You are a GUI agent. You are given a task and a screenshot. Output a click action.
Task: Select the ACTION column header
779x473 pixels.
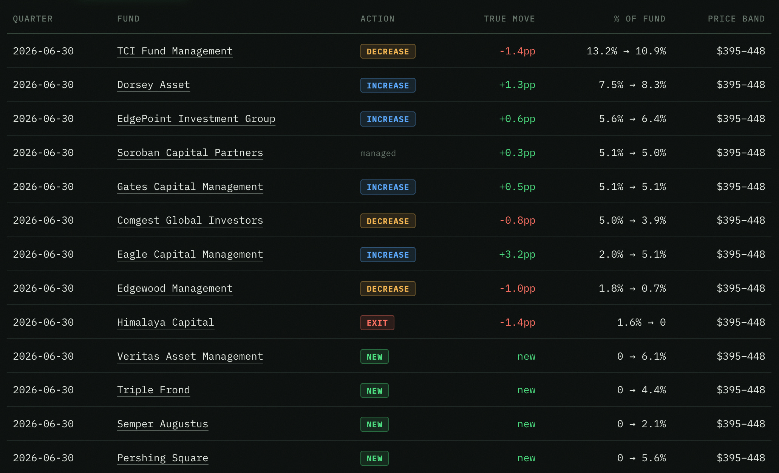[x=377, y=19]
